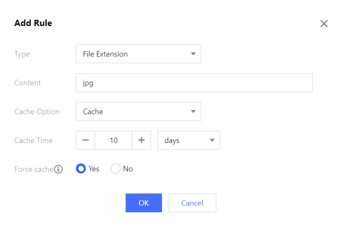Open the days time unit dropdown

(x=189, y=140)
